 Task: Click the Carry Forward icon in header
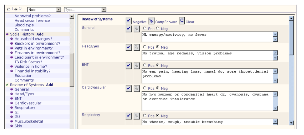[x=151, y=21]
